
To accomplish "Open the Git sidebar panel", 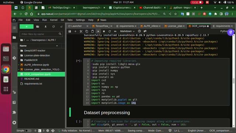I will 14,58.
